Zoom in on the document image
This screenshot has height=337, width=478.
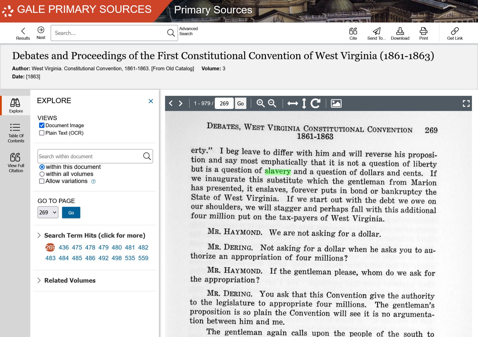[x=261, y=103]
